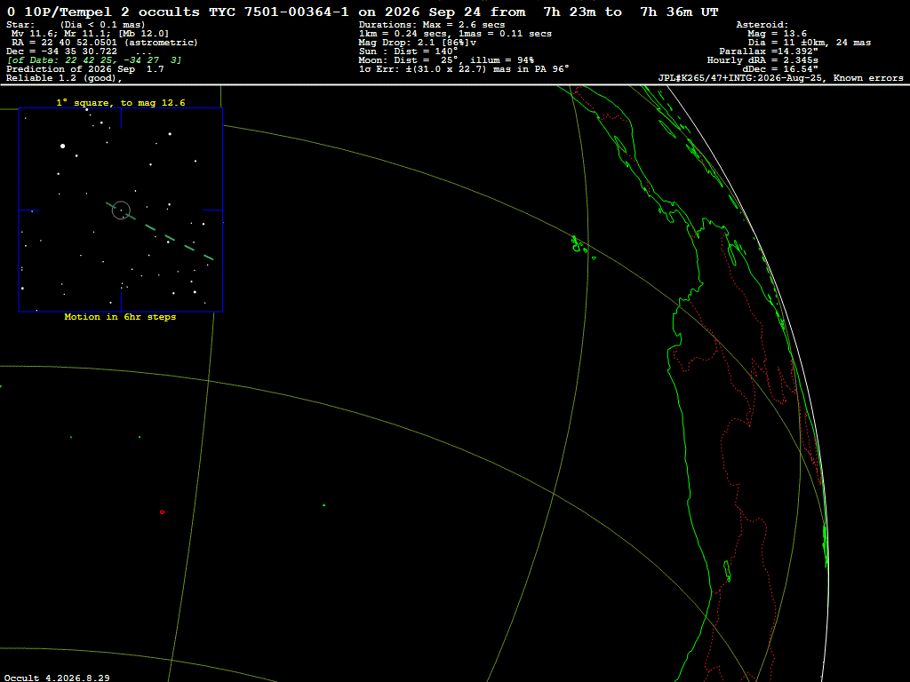The width and height of the screenshot is (910, 682).
Task: Click the dashed asteroid motion track
Action: 160,232
